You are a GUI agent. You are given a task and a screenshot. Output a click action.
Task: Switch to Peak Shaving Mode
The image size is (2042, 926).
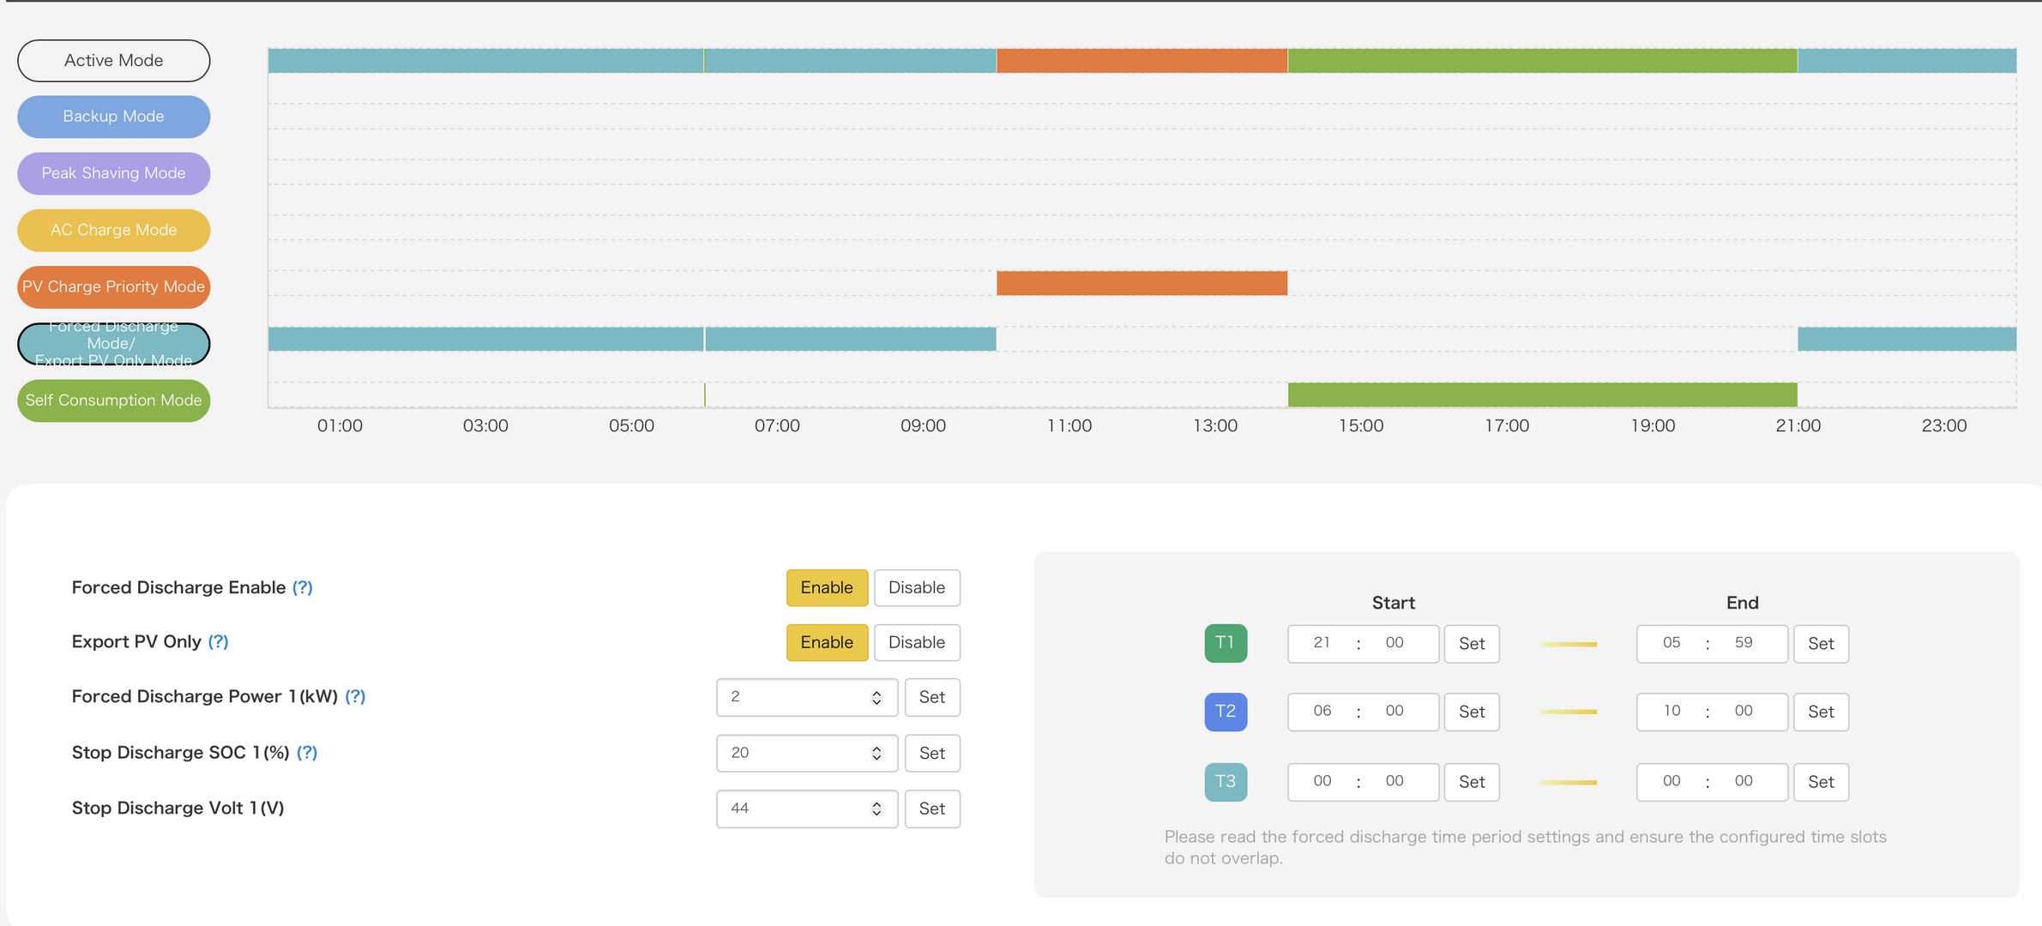(x=113, y=173)
